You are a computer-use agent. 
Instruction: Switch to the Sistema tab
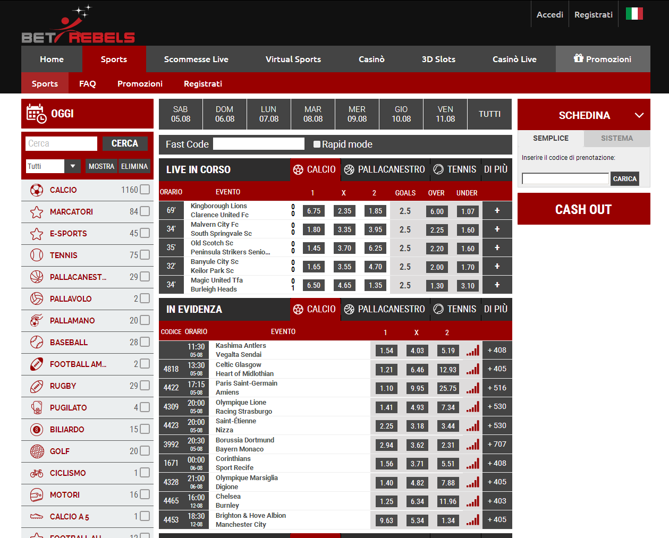click(x=617, y=138)
